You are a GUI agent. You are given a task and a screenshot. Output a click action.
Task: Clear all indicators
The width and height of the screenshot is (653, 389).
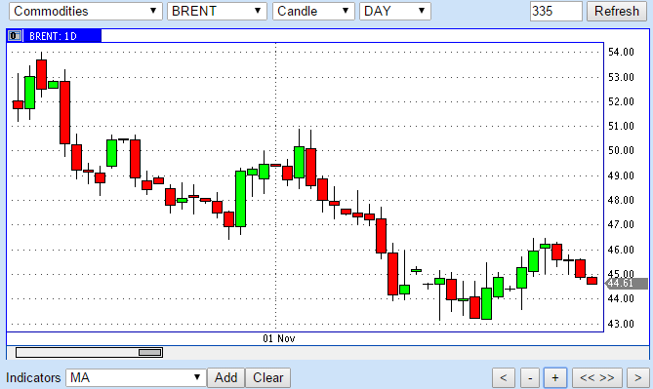point(267,377)
